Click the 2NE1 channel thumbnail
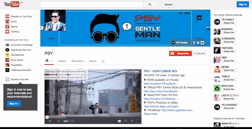The image size is (252, 129). pos(217,60)
